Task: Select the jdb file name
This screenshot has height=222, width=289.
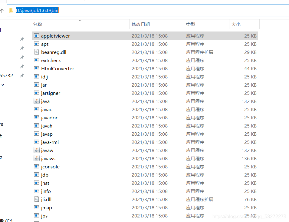Action: click(45, 175)
